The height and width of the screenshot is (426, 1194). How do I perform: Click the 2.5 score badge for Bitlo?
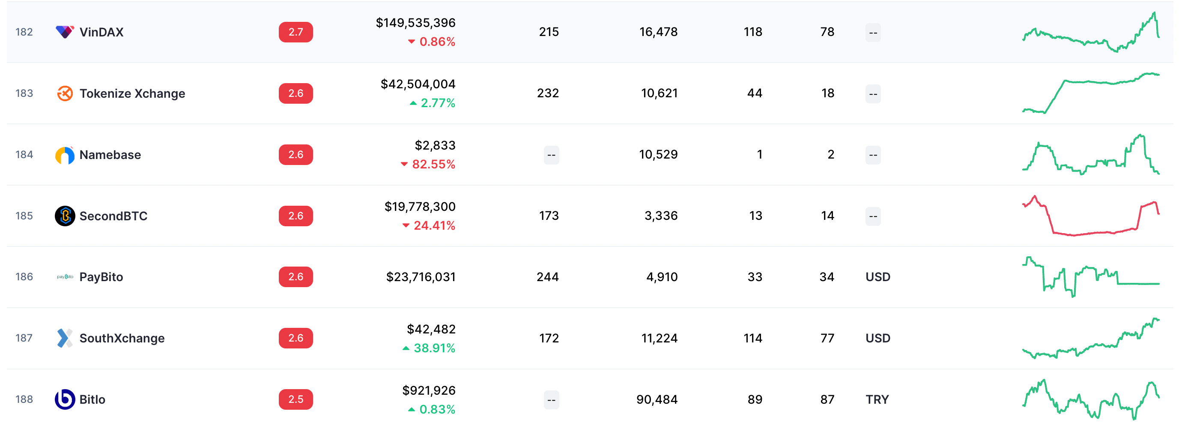[296, 399]
